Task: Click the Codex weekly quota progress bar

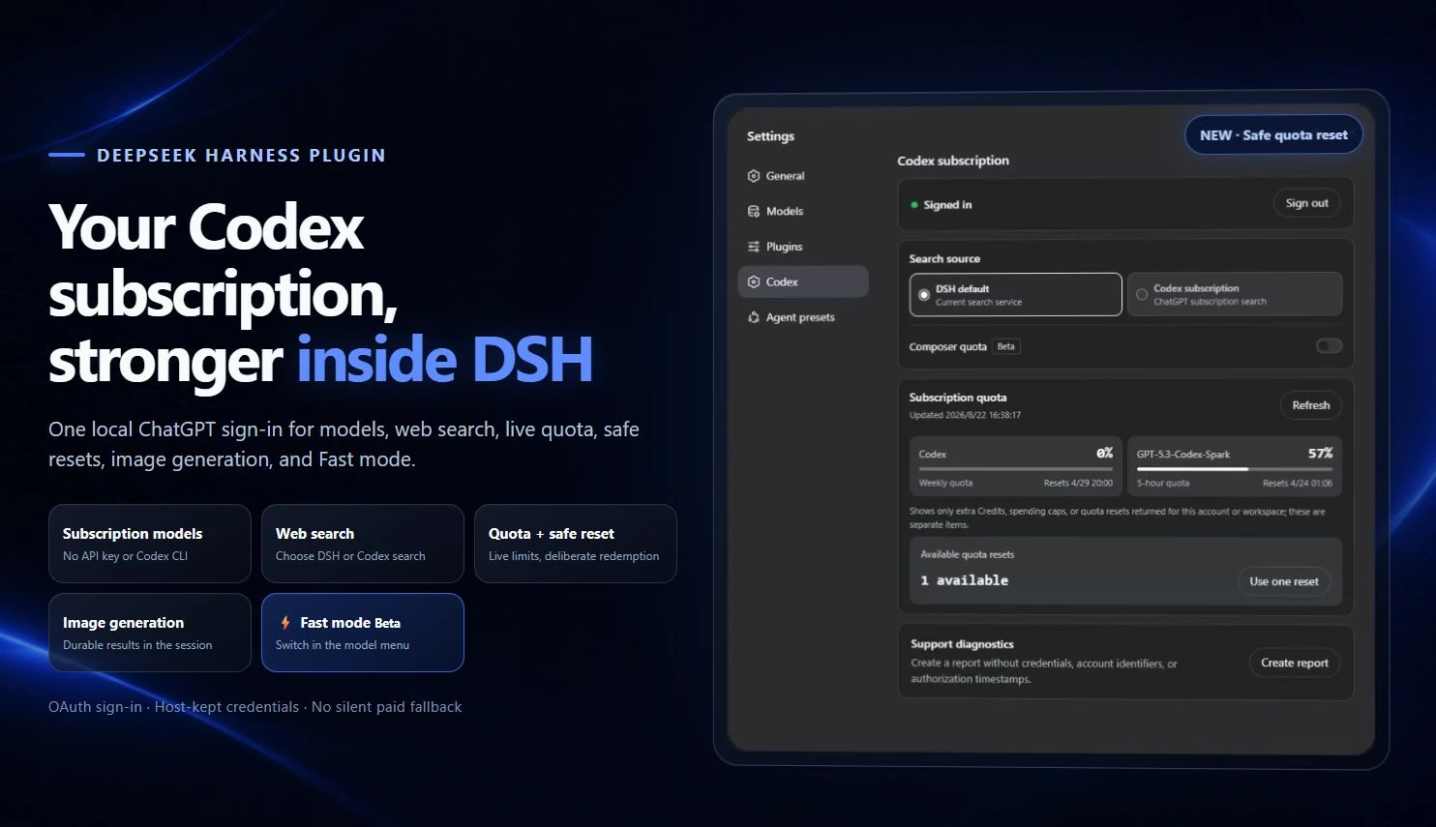Action: point(1015,469)
